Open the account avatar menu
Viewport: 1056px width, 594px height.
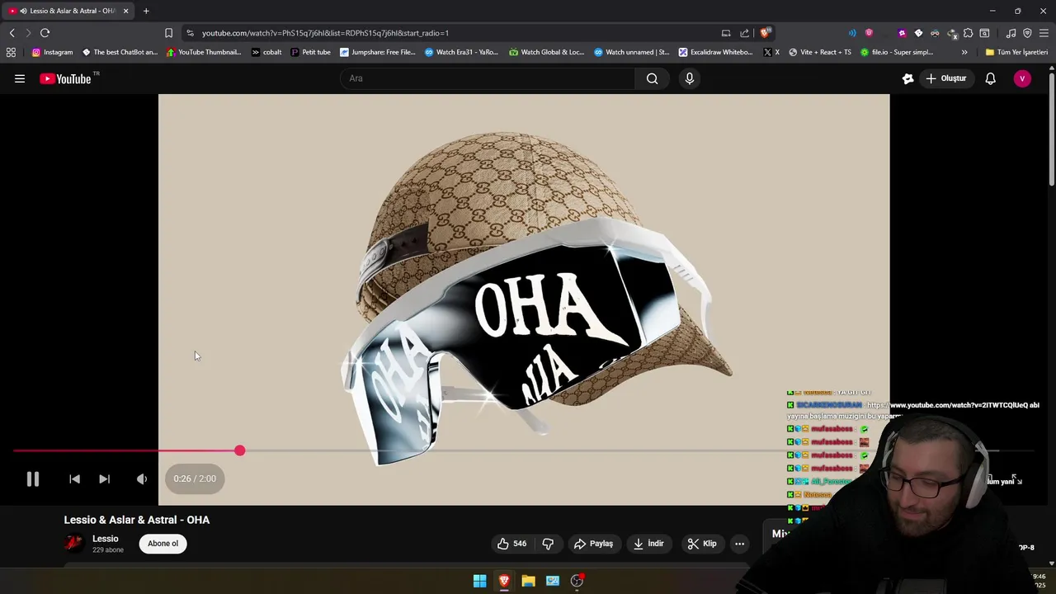[x=1022, y=78]
